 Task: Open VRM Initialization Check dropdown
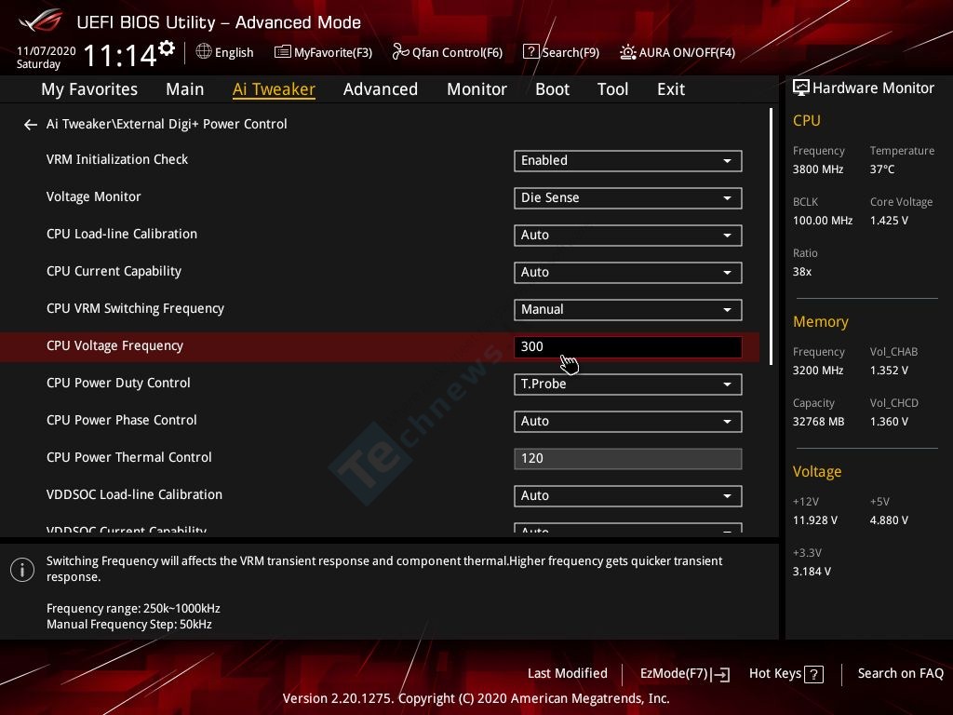click(x=628, y=160)
